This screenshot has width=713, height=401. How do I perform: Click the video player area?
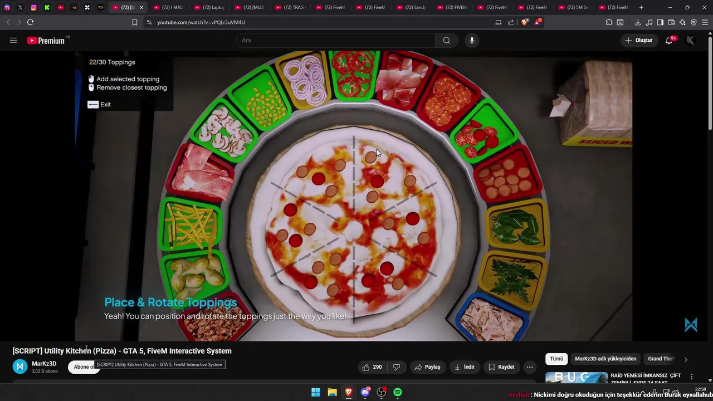coord(354,196)
